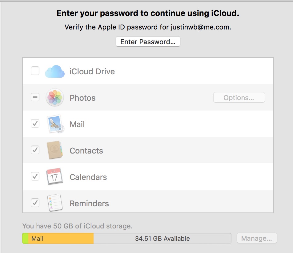Untick the Reminders checkbox
The image size is (293, 253).
(x=35, y=203)
